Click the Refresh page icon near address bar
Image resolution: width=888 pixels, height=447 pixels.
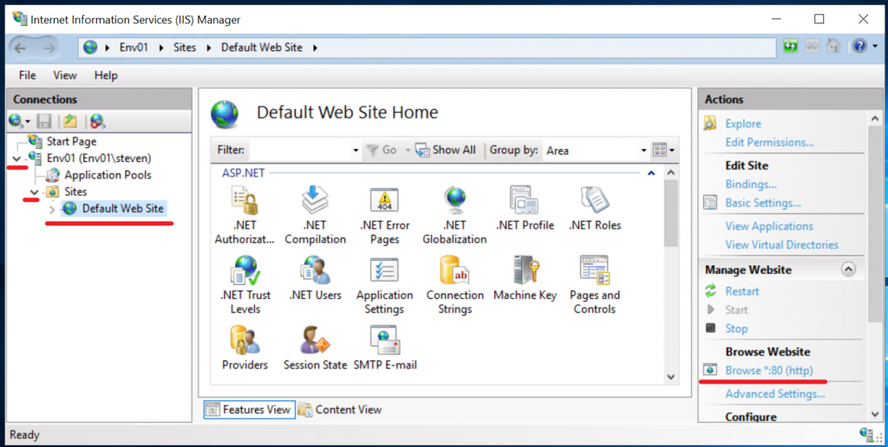[x=791, y=47]
